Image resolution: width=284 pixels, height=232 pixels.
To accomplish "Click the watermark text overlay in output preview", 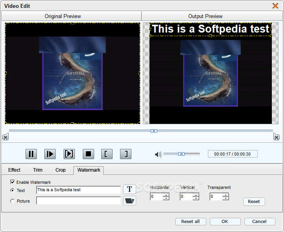I will [x=211, y=29].
